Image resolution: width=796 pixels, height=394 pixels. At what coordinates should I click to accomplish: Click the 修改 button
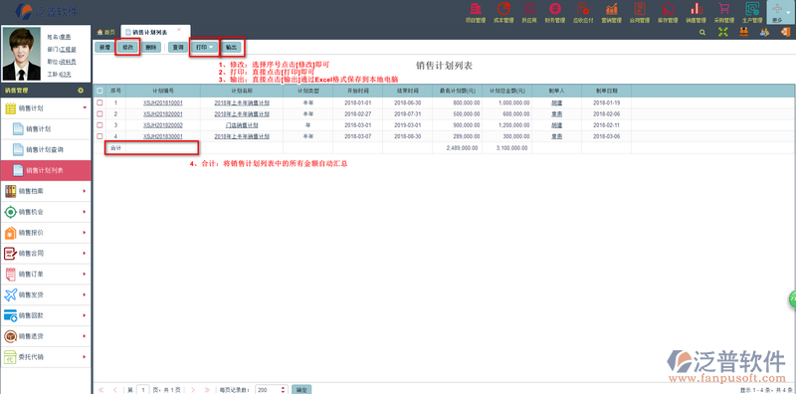pyautogui.click(x=127, y=47)
